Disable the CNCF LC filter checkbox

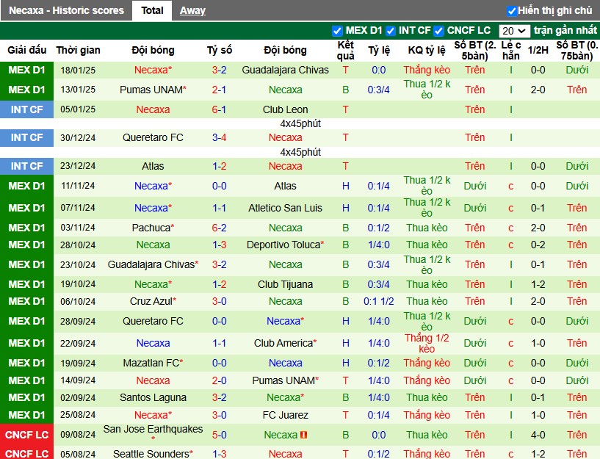click(x=438, y=31)
